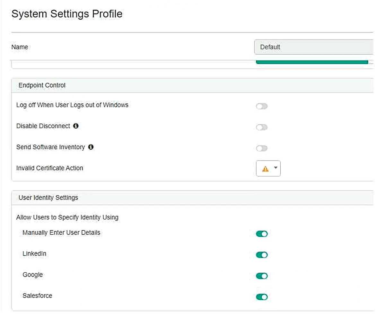The image size is (385, 317).
Task: Disable the Salesforce identity toggle
Action: click(262, 297)
